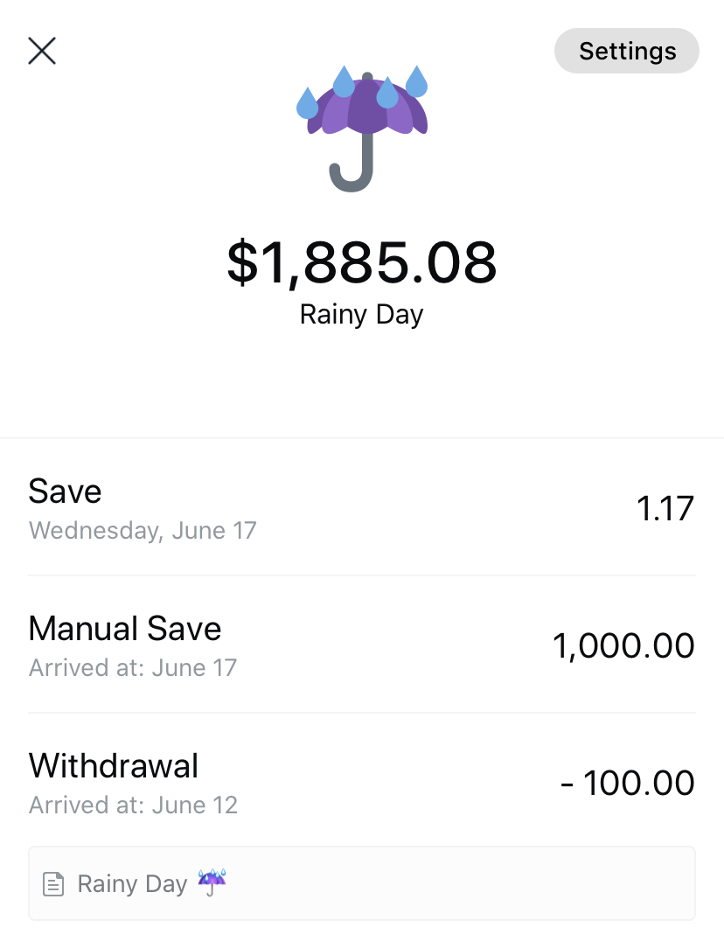Tap the Arrived at: June 17 text
This screenshot has width=724, height=934.
point(133,668)
